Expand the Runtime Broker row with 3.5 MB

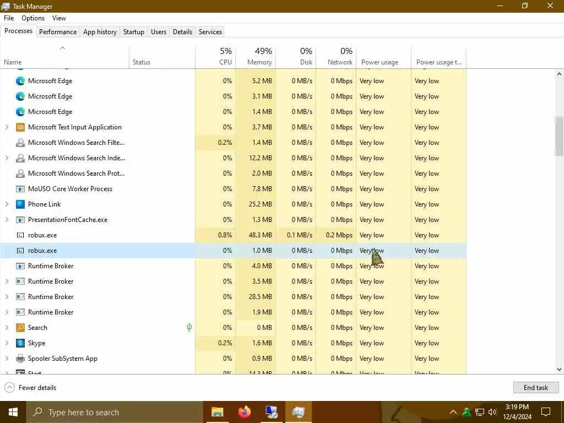(7, 281)
